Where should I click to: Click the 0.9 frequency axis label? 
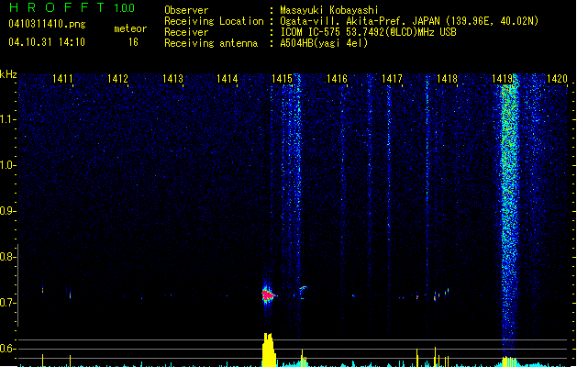click(x=7, y=211)
